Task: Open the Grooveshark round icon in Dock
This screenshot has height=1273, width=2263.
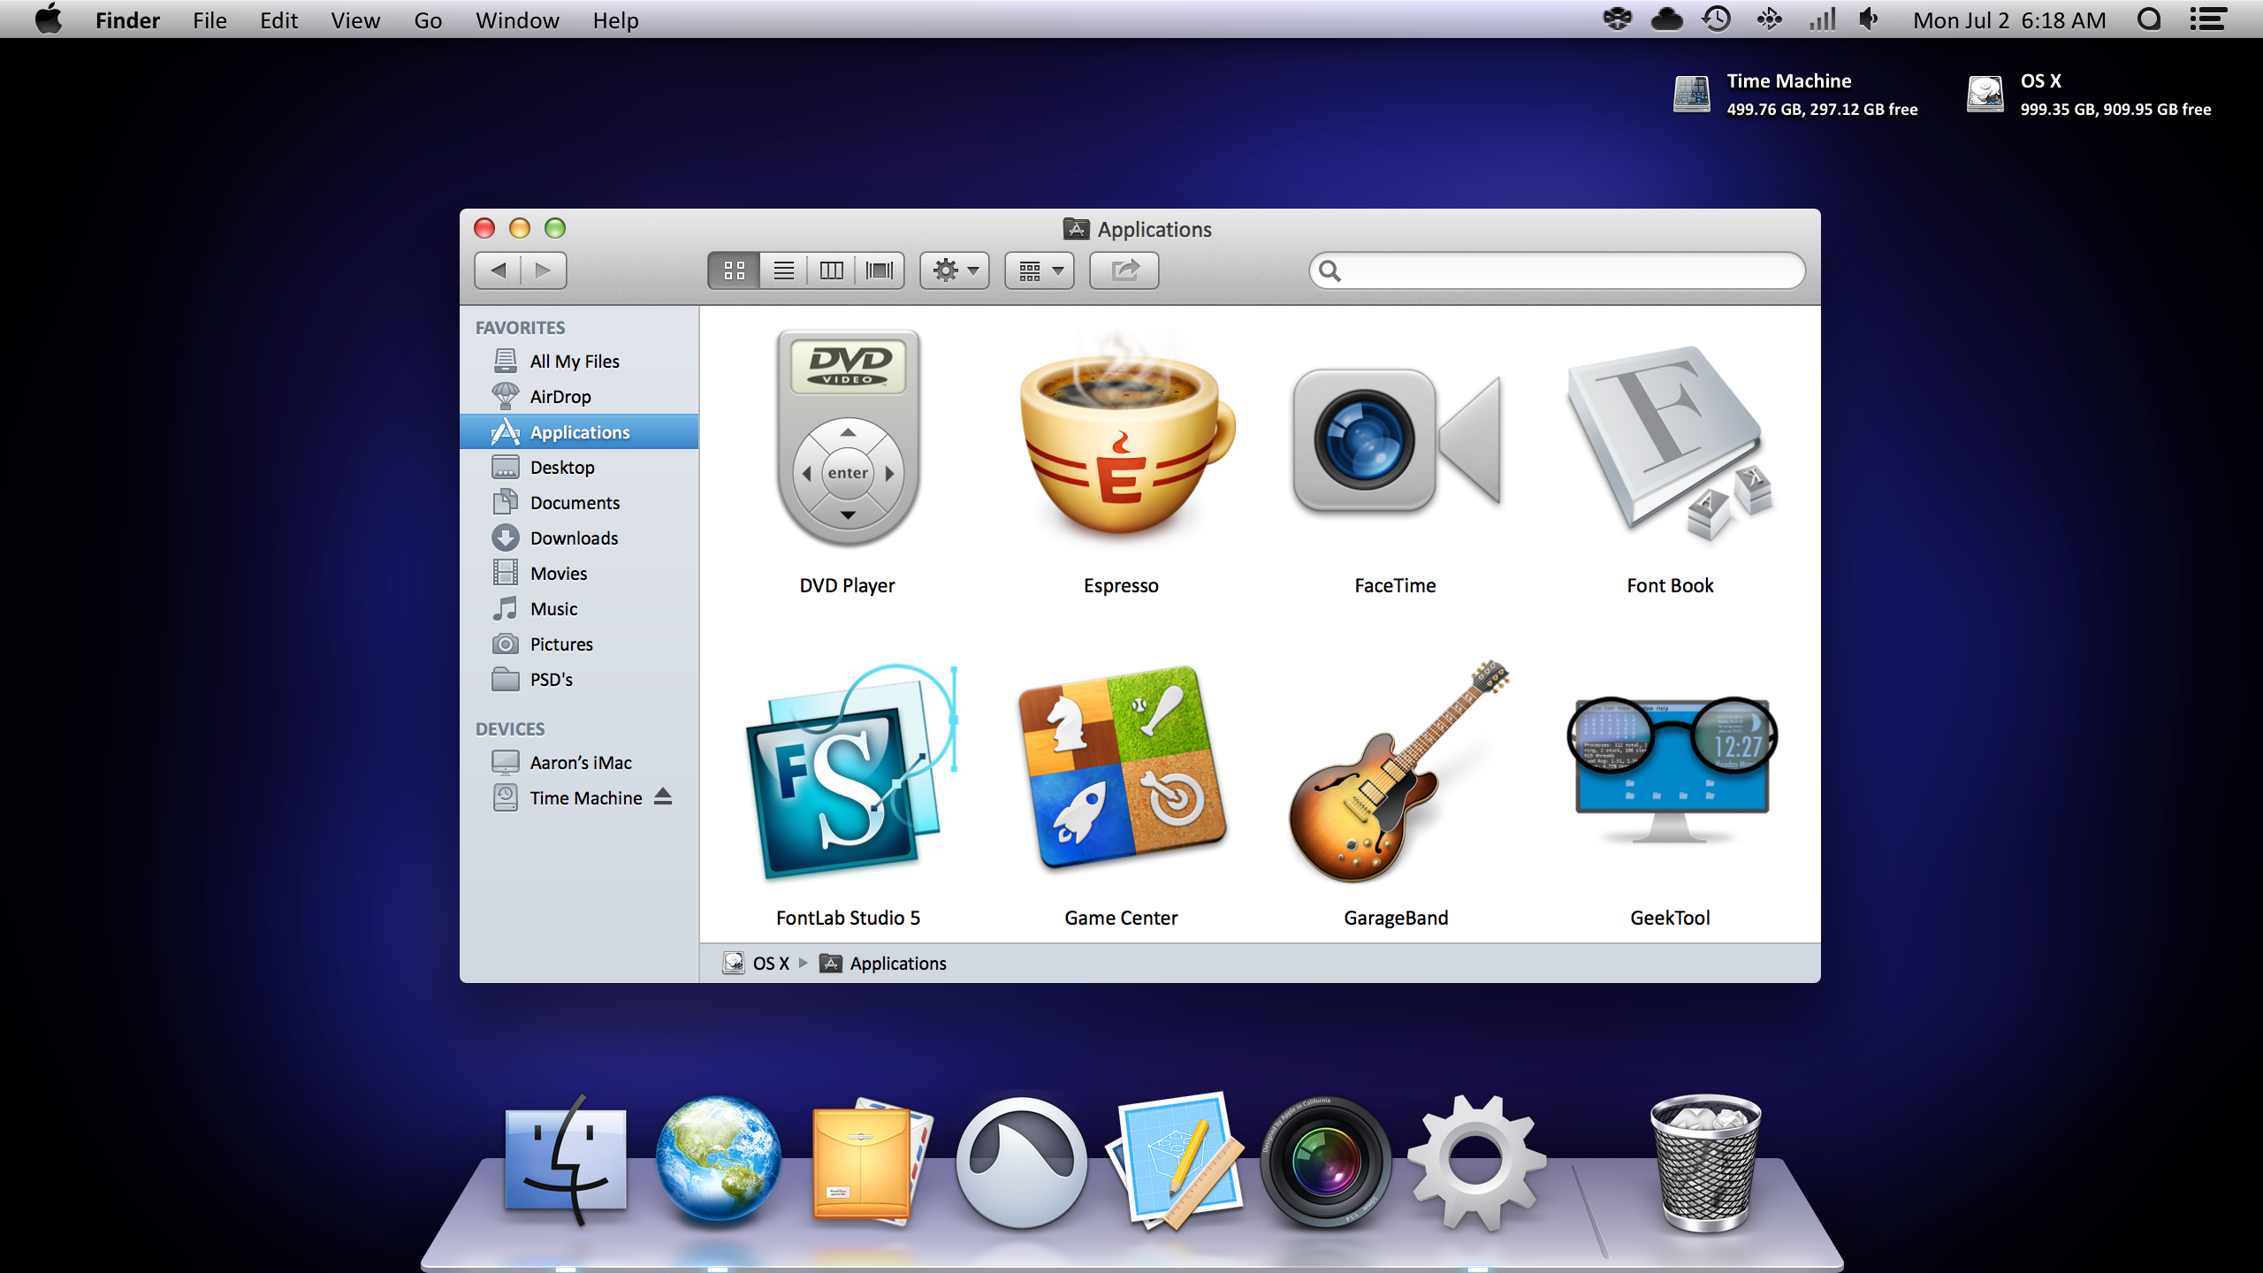Action: (x=1021, y=1162)
